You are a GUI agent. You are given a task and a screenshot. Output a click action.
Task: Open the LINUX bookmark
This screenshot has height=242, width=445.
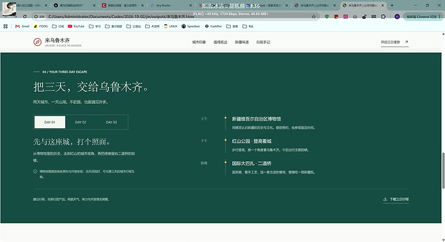click(x=170, y=26)
